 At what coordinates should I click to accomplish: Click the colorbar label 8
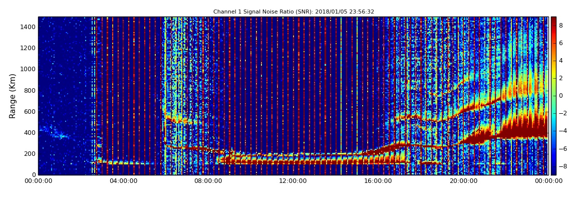pos(561,26)
